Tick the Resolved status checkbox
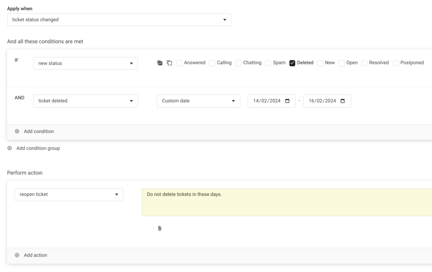432x272 pixels. click(364, 63)
